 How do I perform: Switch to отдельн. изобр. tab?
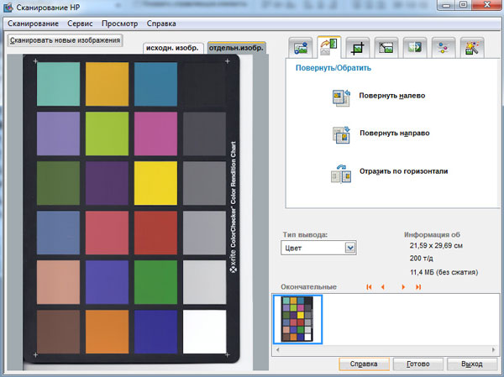click(x=237, y=48)
